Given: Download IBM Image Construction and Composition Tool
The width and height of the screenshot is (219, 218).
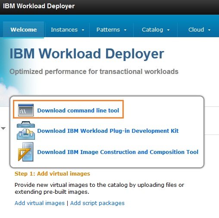Looking at the screenshot, I should pos(118,152).
